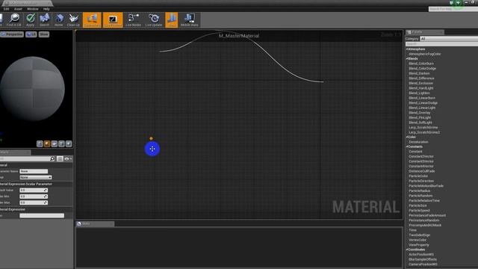The image size is (478, 269).
Task: Click the Details search magnifier icon
Action: [52, 158]
